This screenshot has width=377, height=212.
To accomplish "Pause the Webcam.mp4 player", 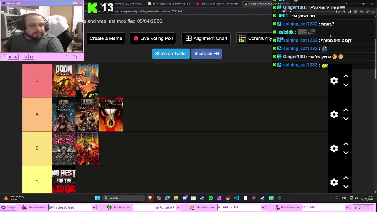I will pos(10,57).
